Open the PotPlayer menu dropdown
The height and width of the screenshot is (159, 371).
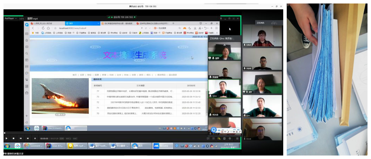10,18
